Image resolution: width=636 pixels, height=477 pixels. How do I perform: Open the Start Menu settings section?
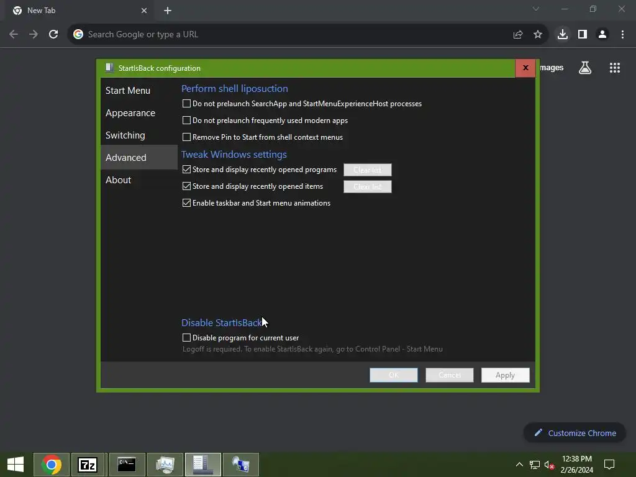click(128, 91)
